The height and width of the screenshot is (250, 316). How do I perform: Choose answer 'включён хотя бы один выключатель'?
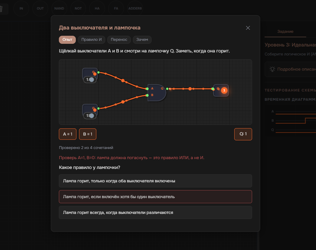tap(155, 197)
